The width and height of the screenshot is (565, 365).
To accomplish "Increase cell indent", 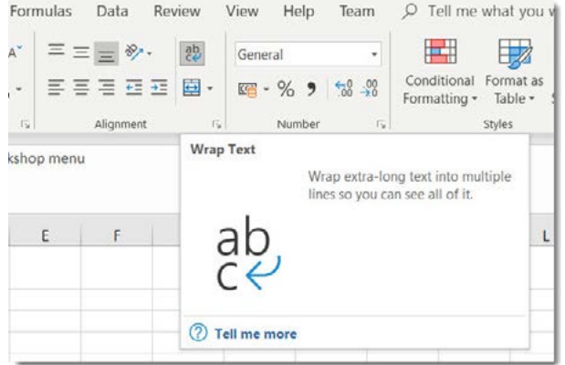I will pos(159,88).
